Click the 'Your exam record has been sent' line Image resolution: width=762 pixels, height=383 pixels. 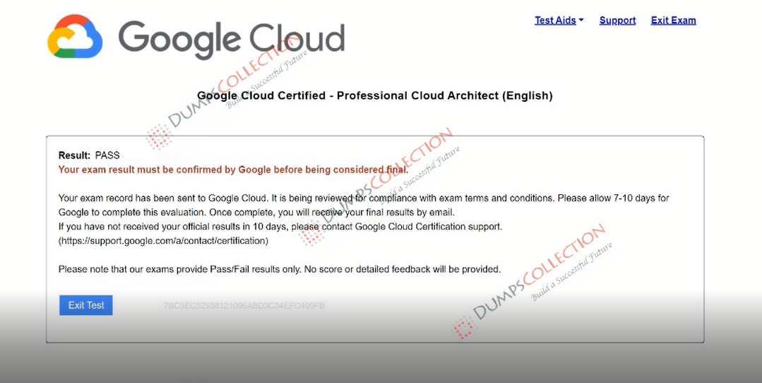[x=364, y=199]
